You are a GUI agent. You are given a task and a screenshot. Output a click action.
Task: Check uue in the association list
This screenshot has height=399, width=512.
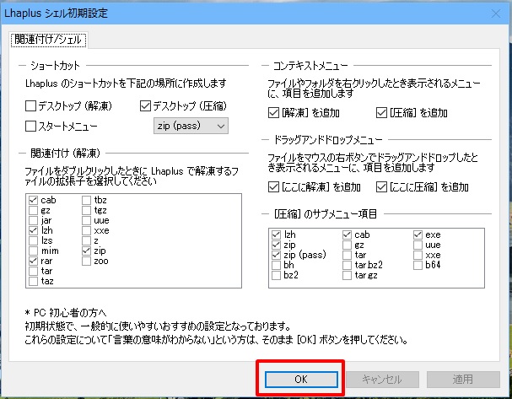pos(86,220)
